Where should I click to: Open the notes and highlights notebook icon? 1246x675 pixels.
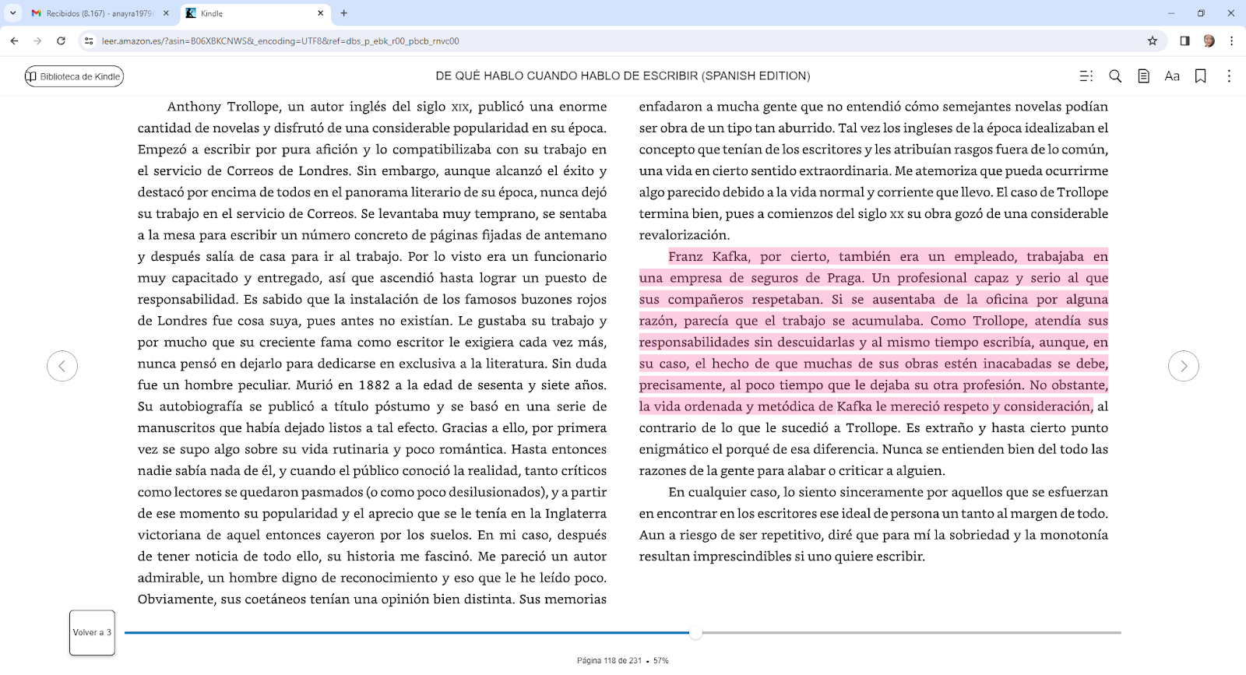pyautogui.click(x=1143, y=76)
